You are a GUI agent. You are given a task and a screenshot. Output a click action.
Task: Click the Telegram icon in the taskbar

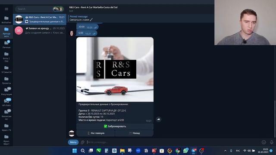pos(194,151)
